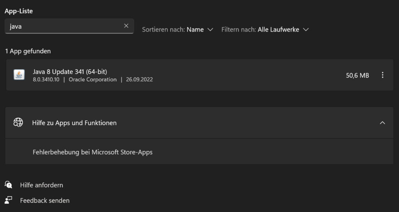Open the Filtern nach Alle Laufwerke dropdown
399x212 pixels.
tap(278, 30)
